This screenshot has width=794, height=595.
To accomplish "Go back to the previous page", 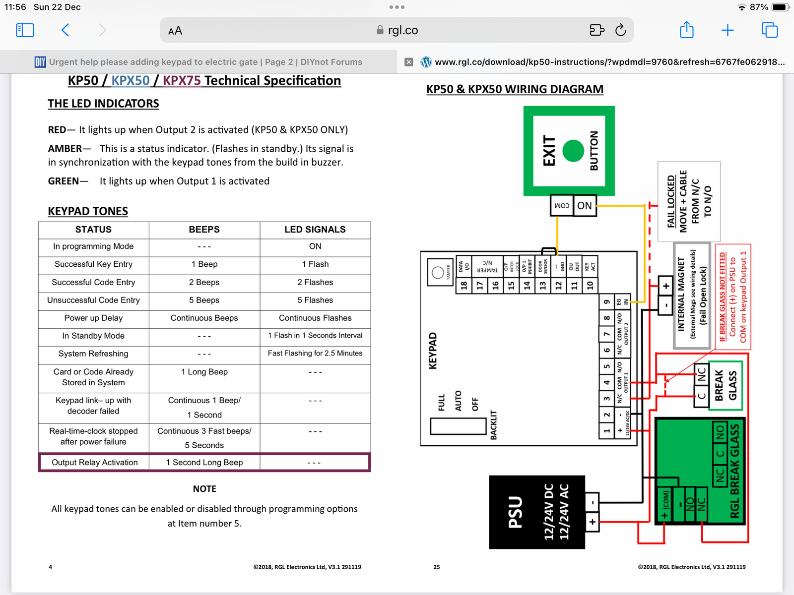I will 66,30.
